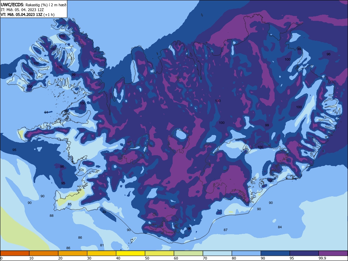The image size is (348, 261).
Task: Select the 'IT: Mið. 05. 04. 2023 12Z' line
Action: click(22, 10)
